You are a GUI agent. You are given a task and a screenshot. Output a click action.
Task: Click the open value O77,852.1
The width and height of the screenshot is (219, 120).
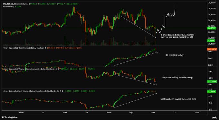point(33,4)
